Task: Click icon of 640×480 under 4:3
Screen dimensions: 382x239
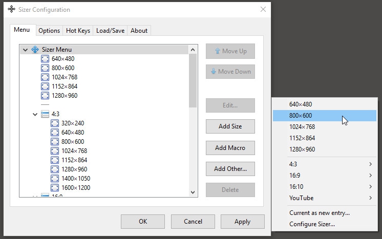Action: (x=55, y=133)
